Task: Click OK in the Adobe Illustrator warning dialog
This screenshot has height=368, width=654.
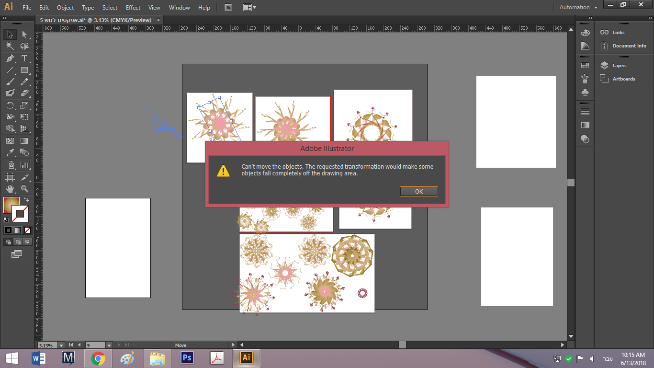Action: click(x=418, y=192)
